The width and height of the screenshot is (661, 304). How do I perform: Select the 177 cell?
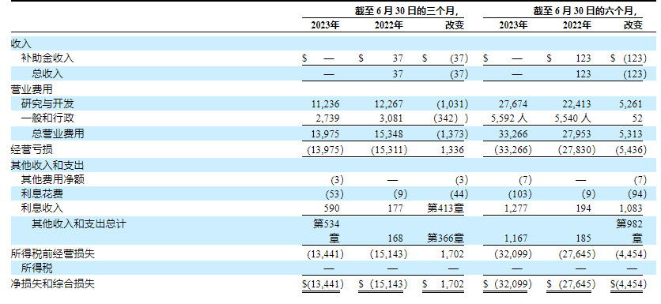click(395, 208)
